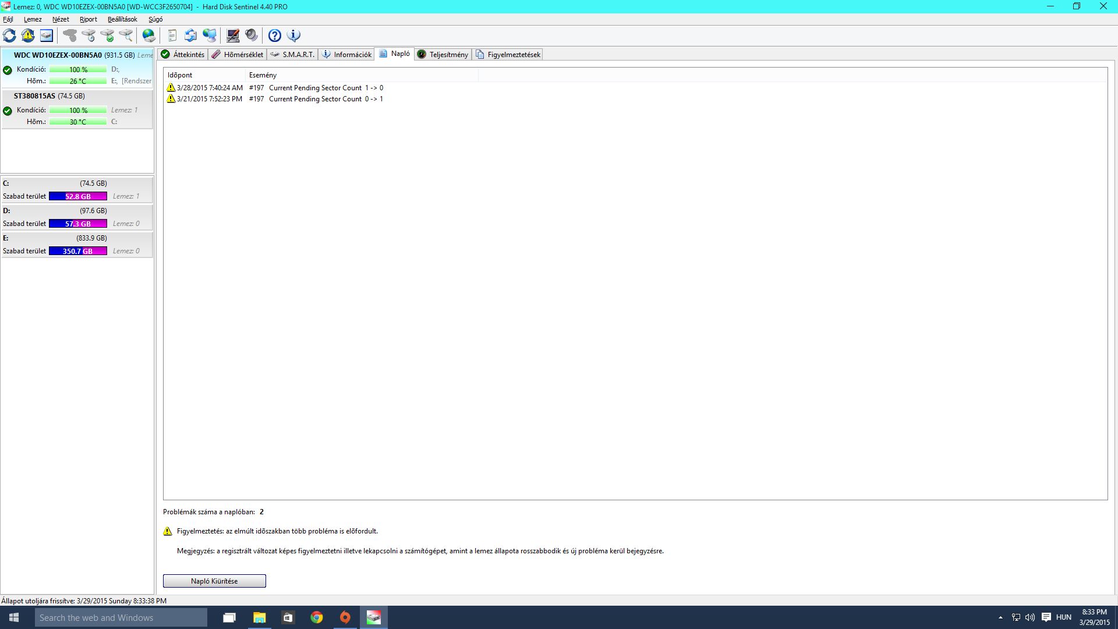The width and height of the screenshot is (1118, 629).
Task: Open the Riport menu
Action: tap(89, 19)
